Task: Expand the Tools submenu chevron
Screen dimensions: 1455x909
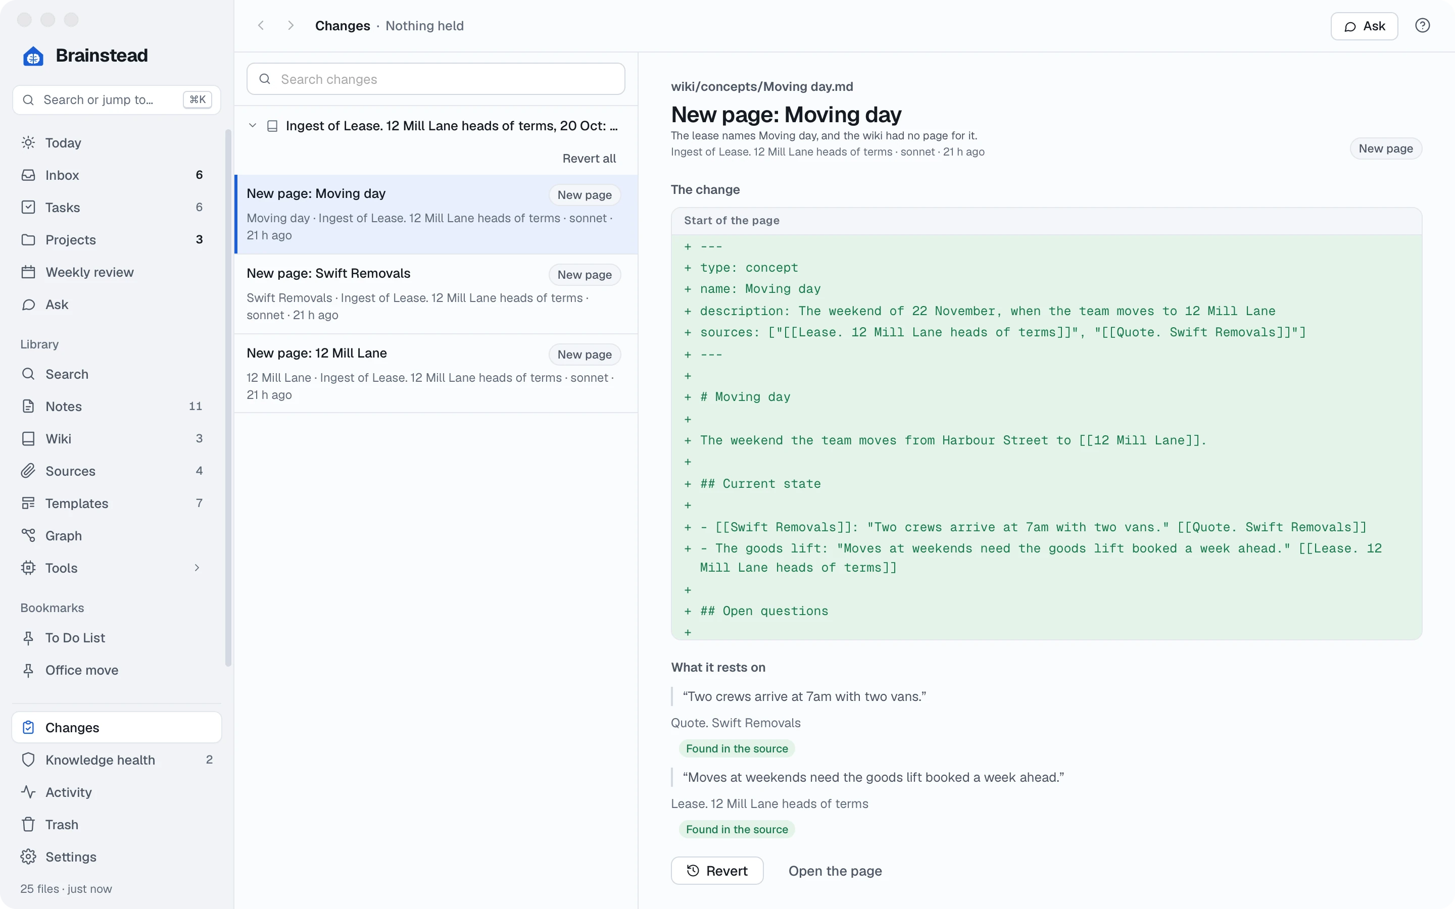Action: 197,568
